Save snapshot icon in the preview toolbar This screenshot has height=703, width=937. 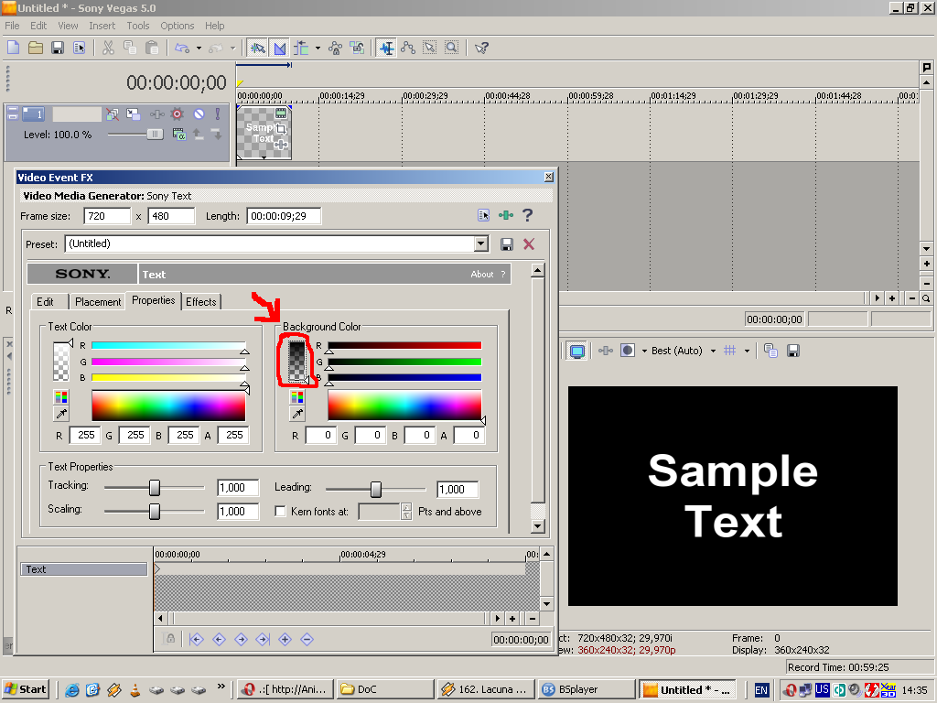point(793,351)
